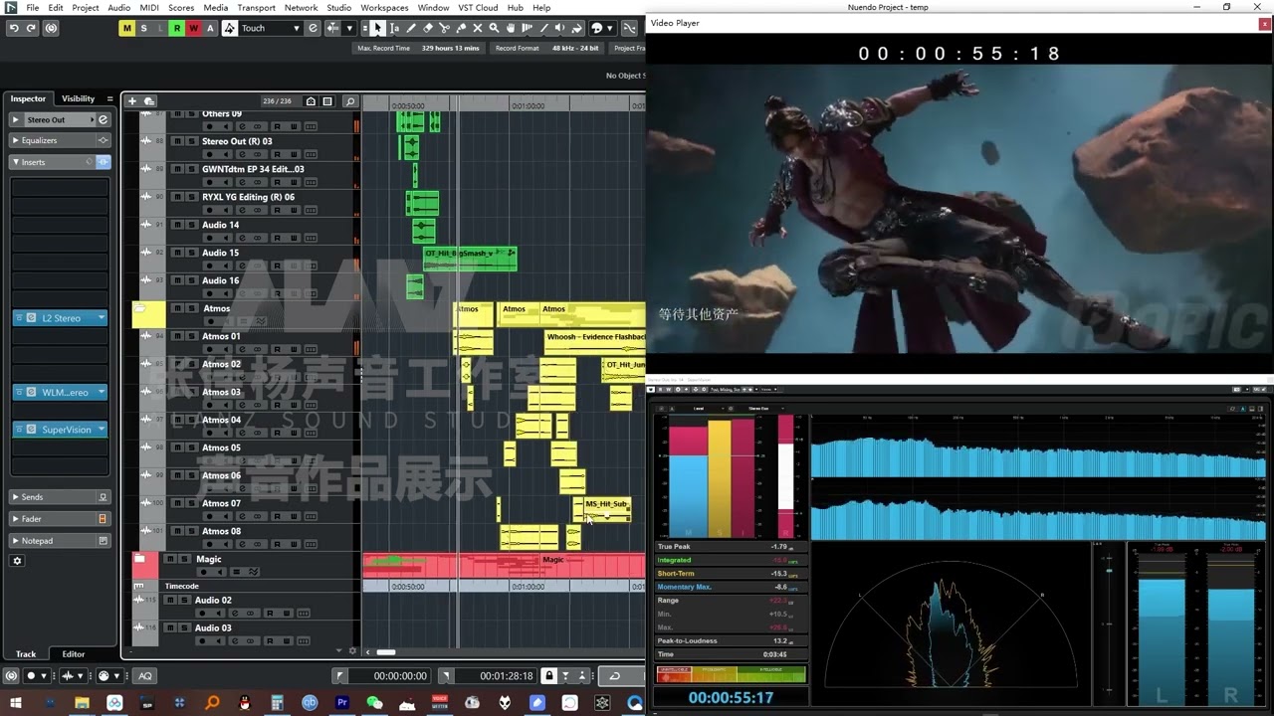Click the Add Track plus icon

pos(131,101)
